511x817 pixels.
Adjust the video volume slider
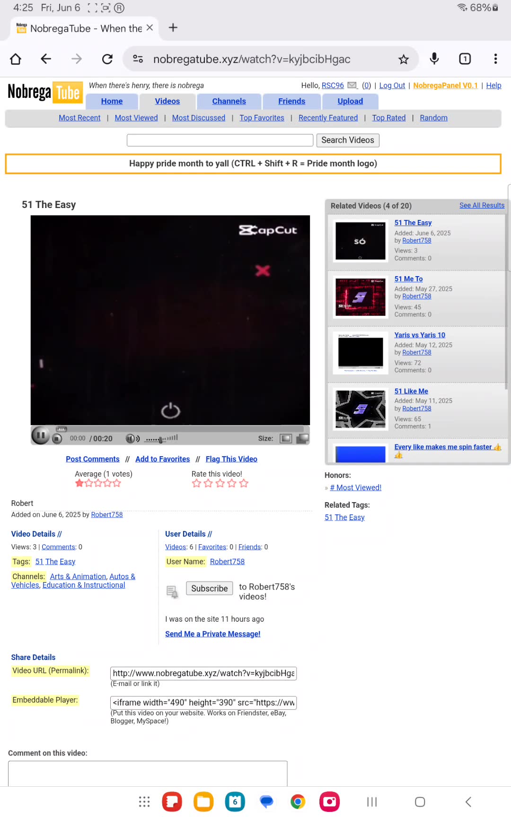162,439
